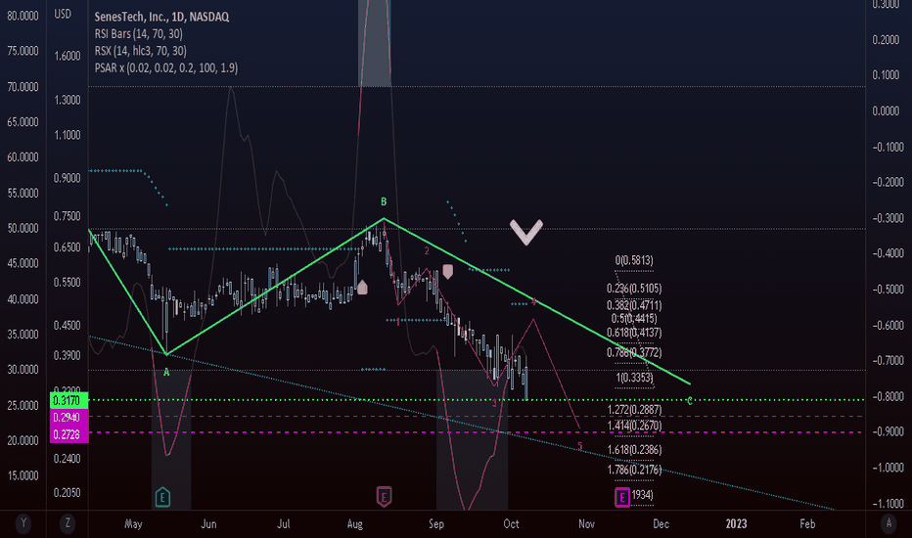Click Jun on the time axis
Viewport: 912px width, 538px height.
(208, 523)
